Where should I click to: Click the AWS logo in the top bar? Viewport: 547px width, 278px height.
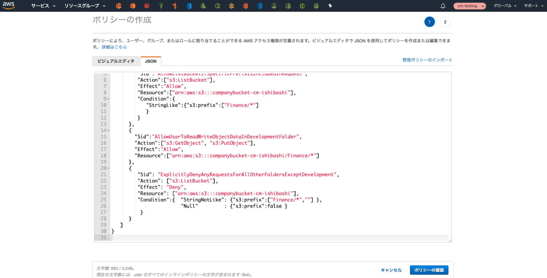[8, 6]
